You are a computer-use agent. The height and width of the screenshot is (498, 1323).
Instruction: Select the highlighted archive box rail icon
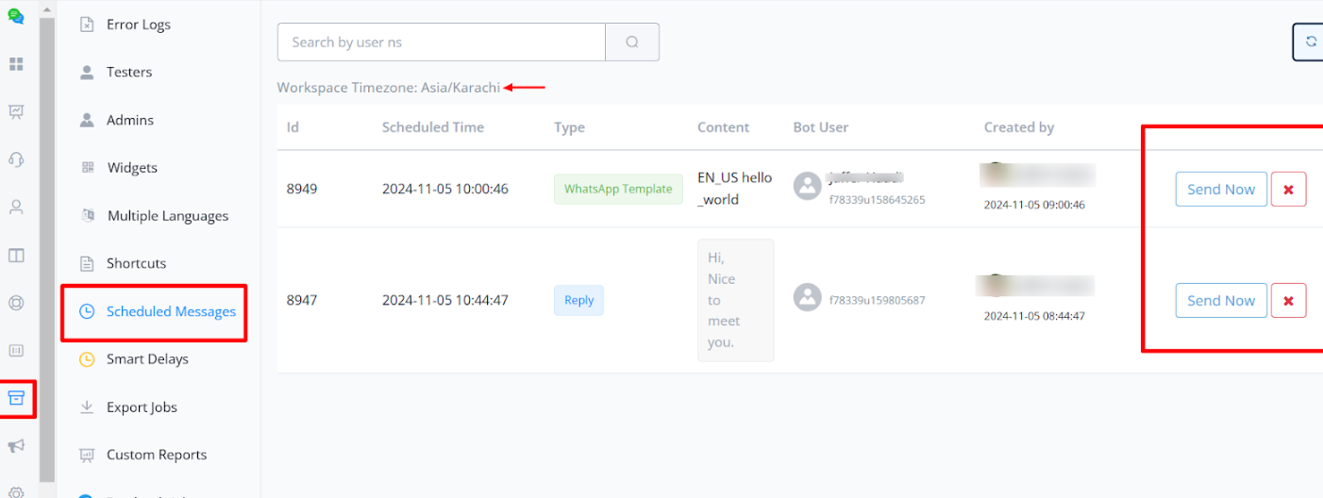[16, 398]
